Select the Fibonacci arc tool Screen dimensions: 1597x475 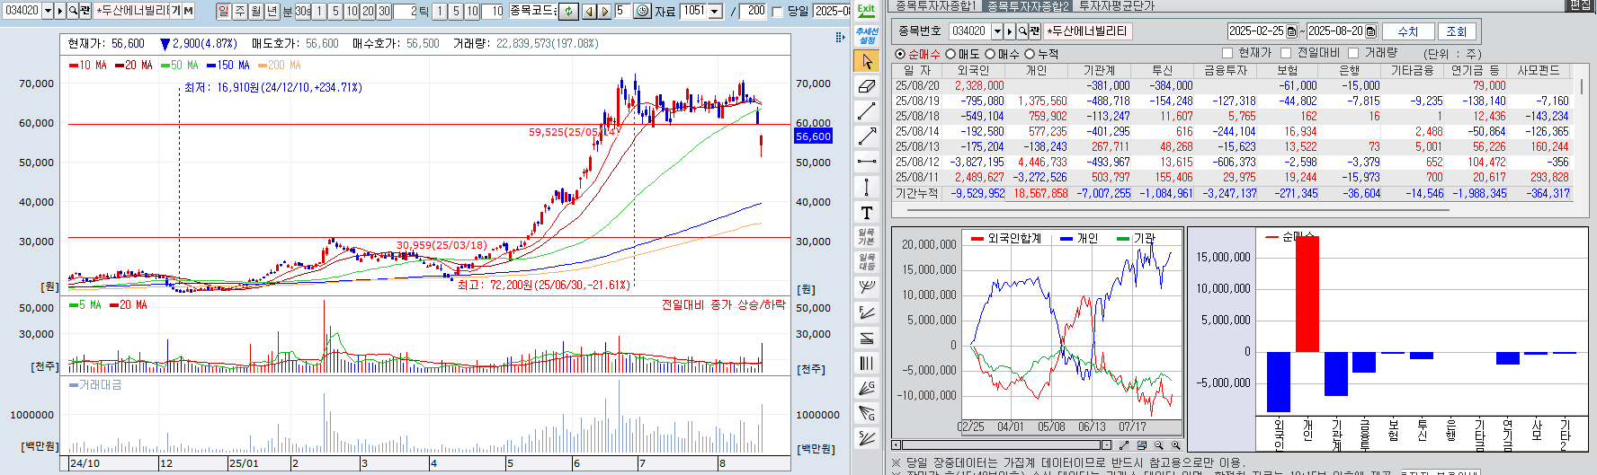click(x=866, y=287)
